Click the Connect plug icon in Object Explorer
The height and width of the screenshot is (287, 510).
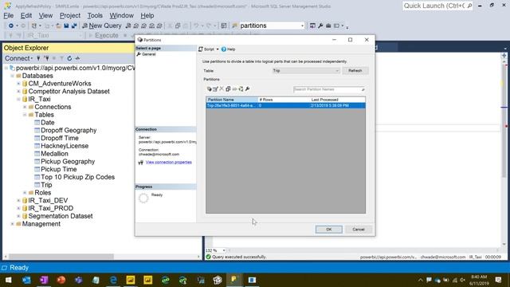click(38, 58)
